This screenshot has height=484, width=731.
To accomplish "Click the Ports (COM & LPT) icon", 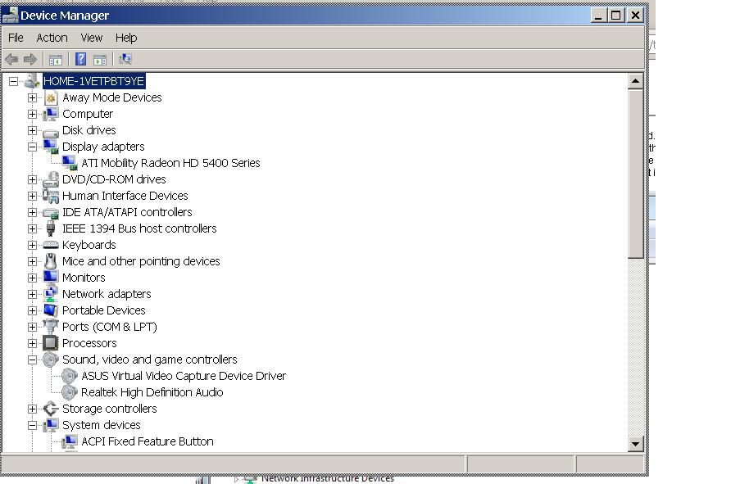I will click(50, 326).
